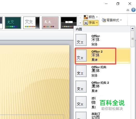Choose the Office 2 font set
136x119 pixels.
[102, 55]
